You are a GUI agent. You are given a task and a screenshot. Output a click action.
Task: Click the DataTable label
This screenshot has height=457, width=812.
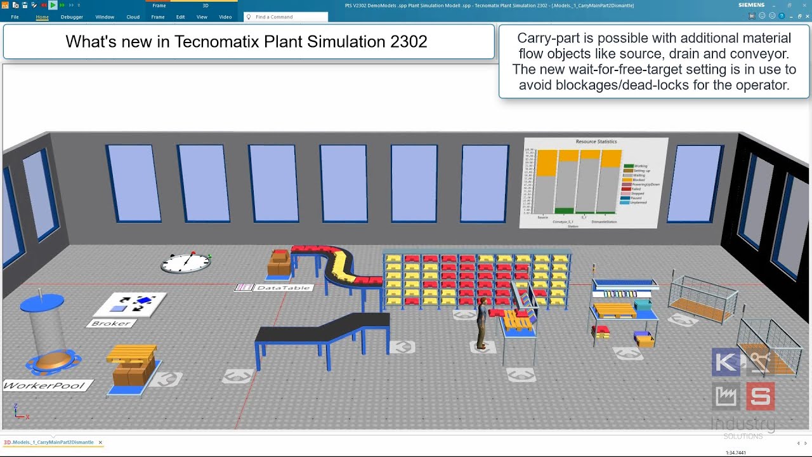283,288
